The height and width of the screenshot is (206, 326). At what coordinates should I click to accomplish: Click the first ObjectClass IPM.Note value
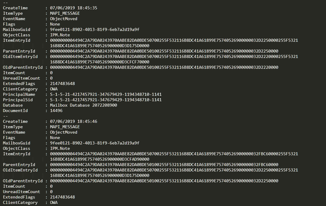point(60,35)
